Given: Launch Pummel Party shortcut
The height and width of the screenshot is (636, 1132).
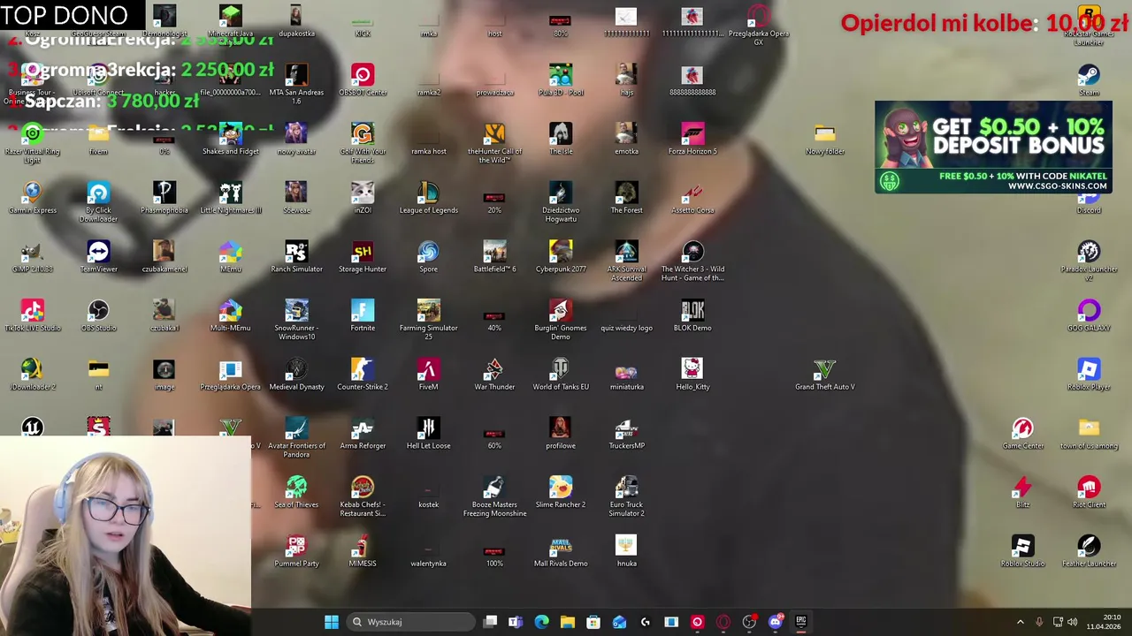Looking at the screenshot, I should tap(296, 551).
